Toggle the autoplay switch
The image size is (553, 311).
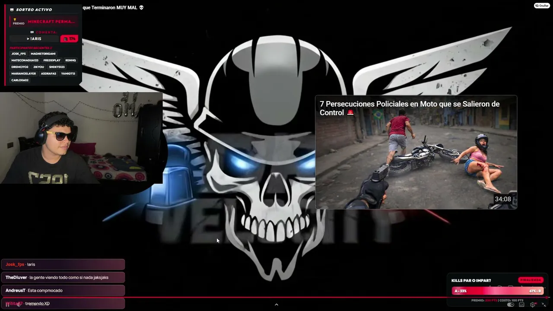pos(511,305)
